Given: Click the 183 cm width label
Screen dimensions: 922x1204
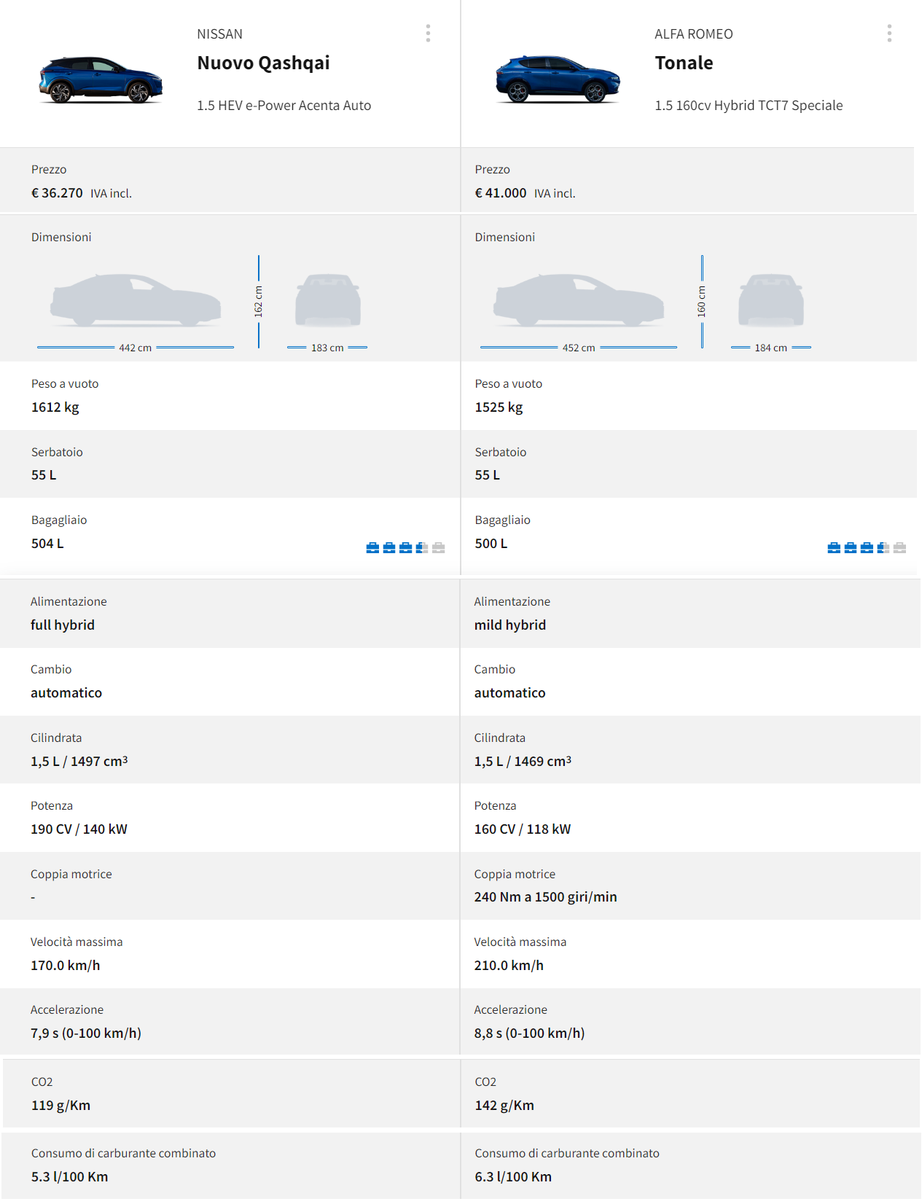Looking at the screenshot, I should pyautogui.click(x=327, y=348).
